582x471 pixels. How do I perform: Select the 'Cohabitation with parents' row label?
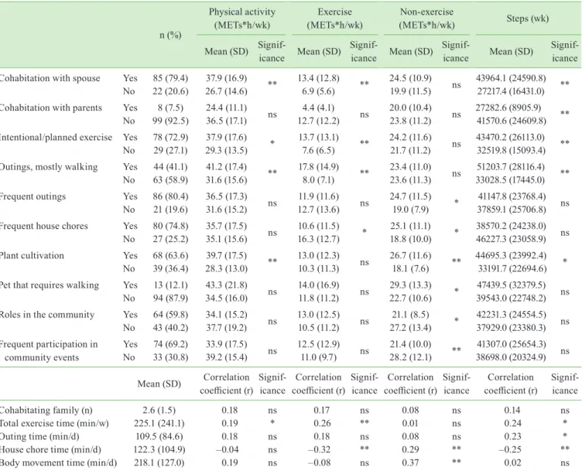click(x=51, y=108)
